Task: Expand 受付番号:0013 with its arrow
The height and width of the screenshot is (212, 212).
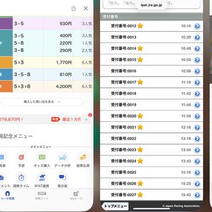Action: click(x=197, y=37)
